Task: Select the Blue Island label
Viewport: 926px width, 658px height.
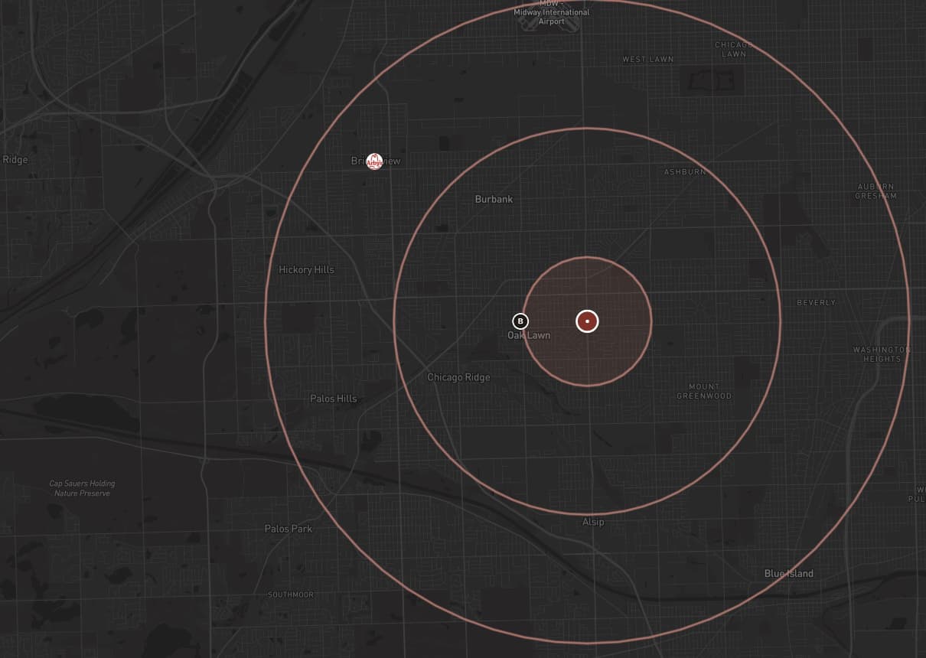Action: [x=789, y=574]
